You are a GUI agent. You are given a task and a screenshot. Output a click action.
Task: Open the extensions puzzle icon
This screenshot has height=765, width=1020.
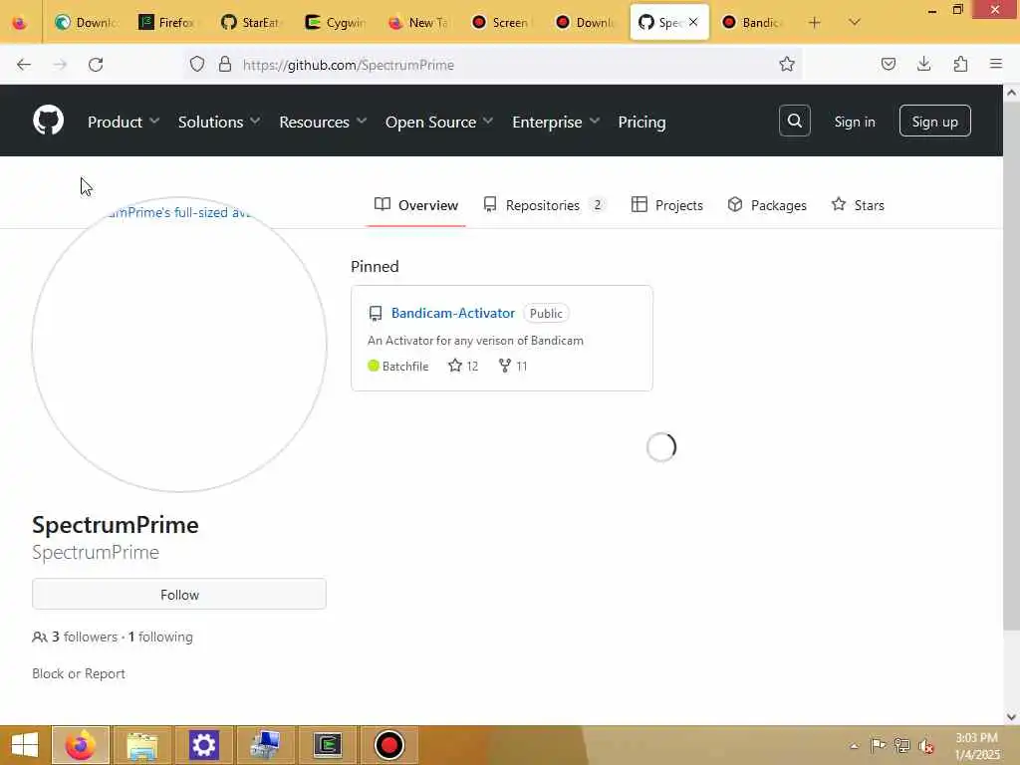point(960,64)
